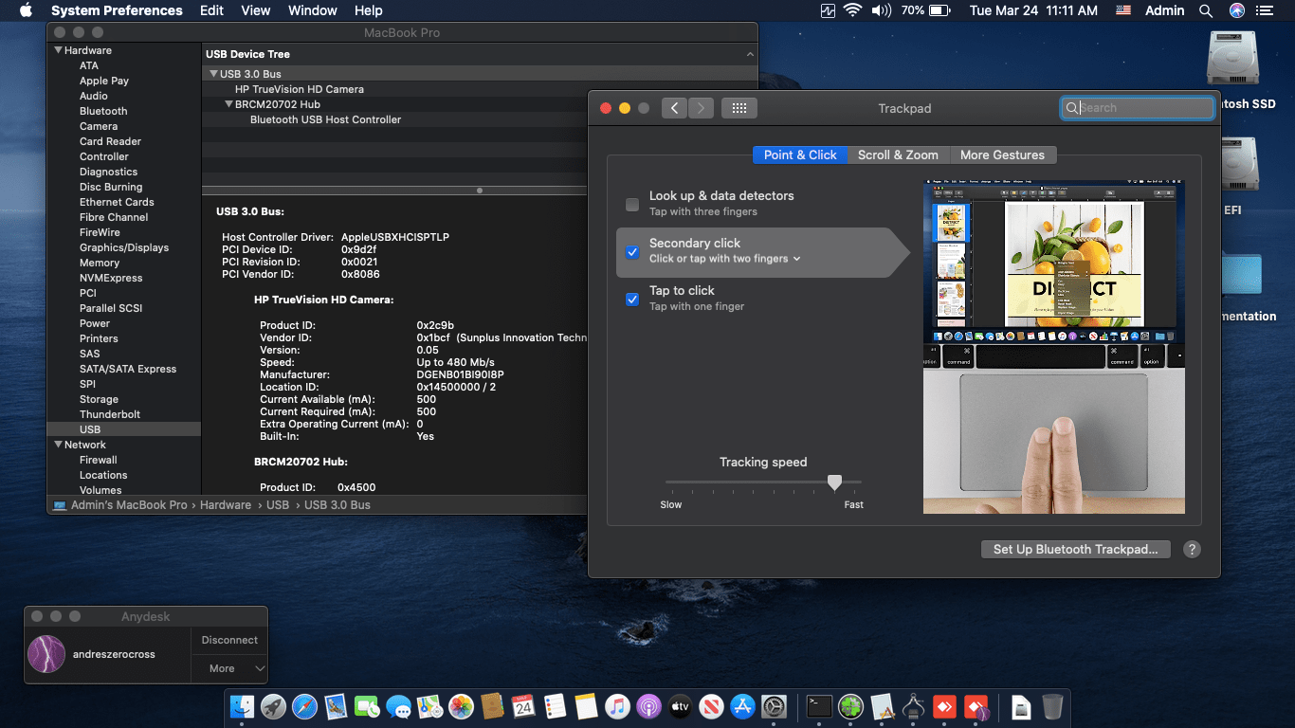The height and width of the screenshot is (728, 1295).
Task: Click the Set Up Bluetooth Trackpad button
Action: tap(1075, 550)
